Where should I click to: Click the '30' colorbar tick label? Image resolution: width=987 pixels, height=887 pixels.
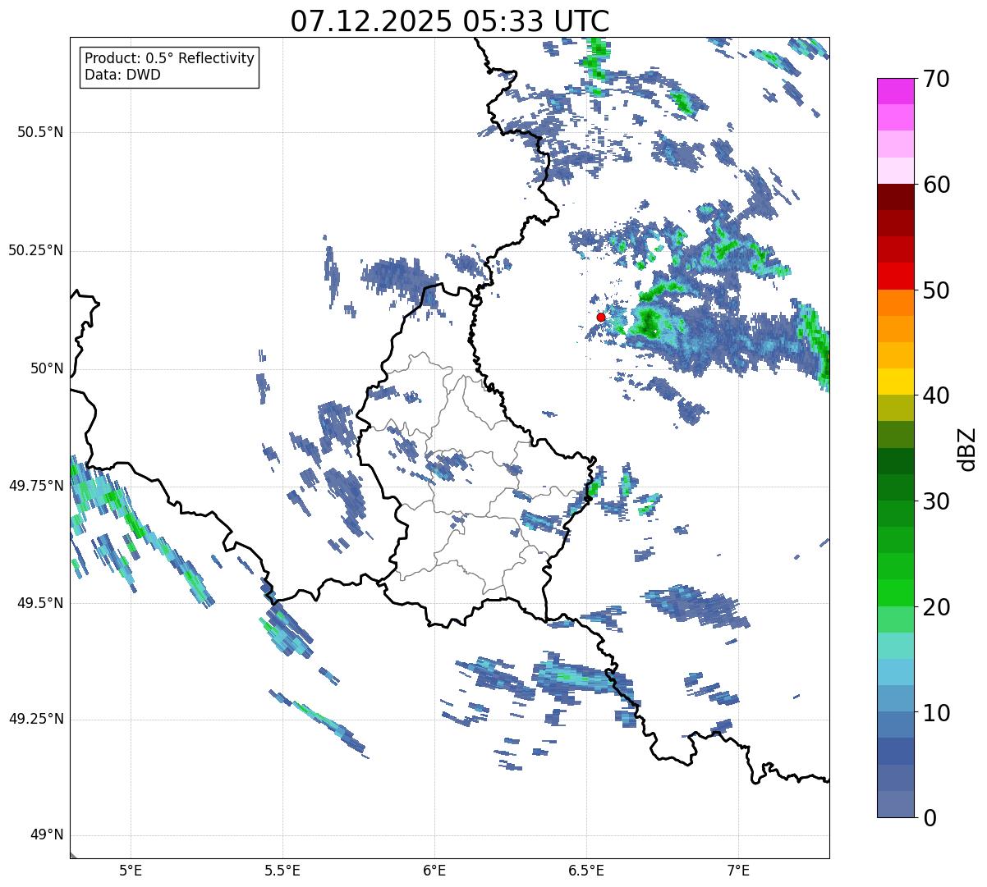pyautogui.click(x=936, y=501)
